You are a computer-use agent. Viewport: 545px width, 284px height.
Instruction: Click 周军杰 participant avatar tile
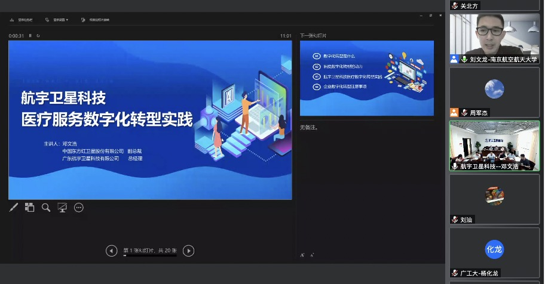pos(494,89)
